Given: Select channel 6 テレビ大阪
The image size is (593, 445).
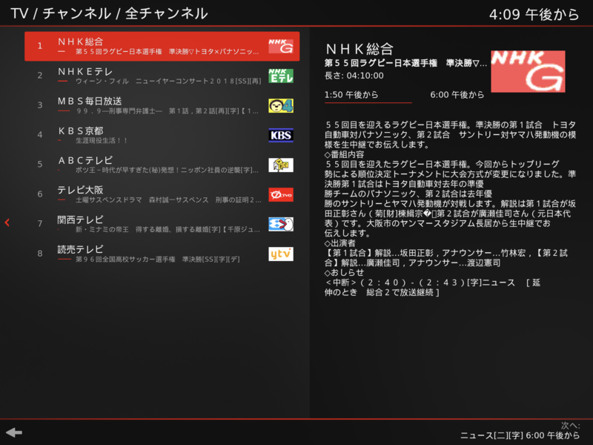Looking at the screenshot, I should (162, 194).
